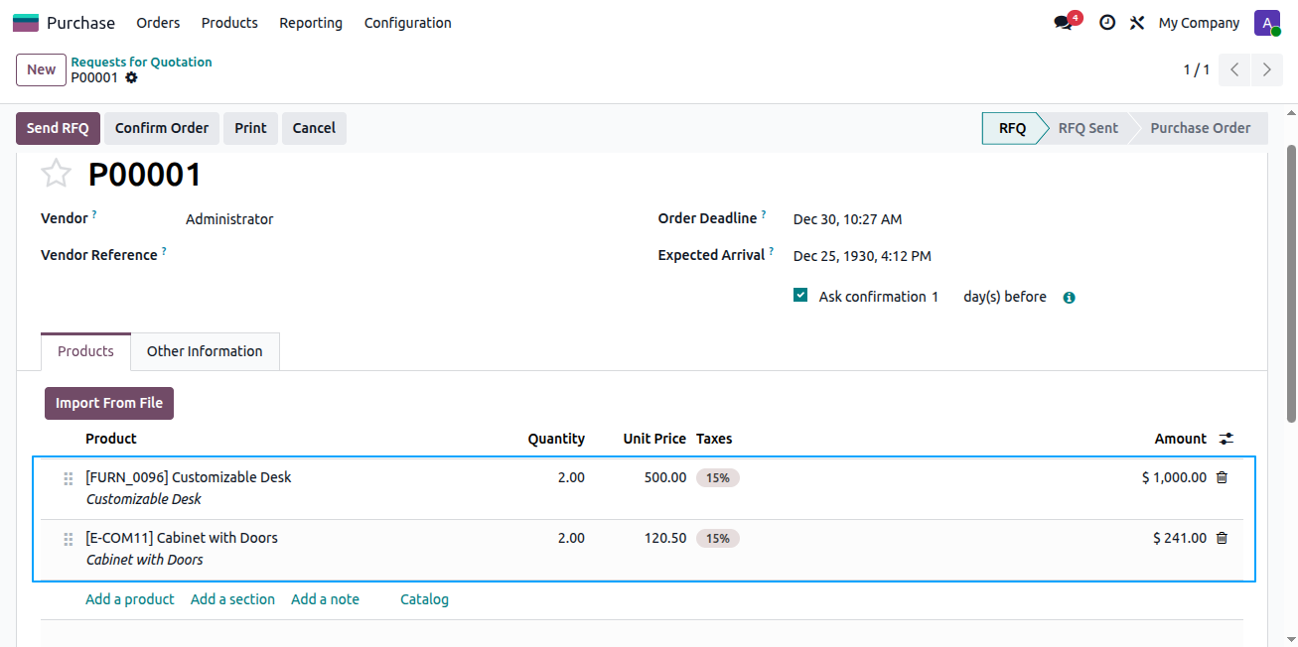Image resolution: width=1298 pixels, height=647 pixels.
Task: Go to previous record arrow
Action: (1234, 69)
